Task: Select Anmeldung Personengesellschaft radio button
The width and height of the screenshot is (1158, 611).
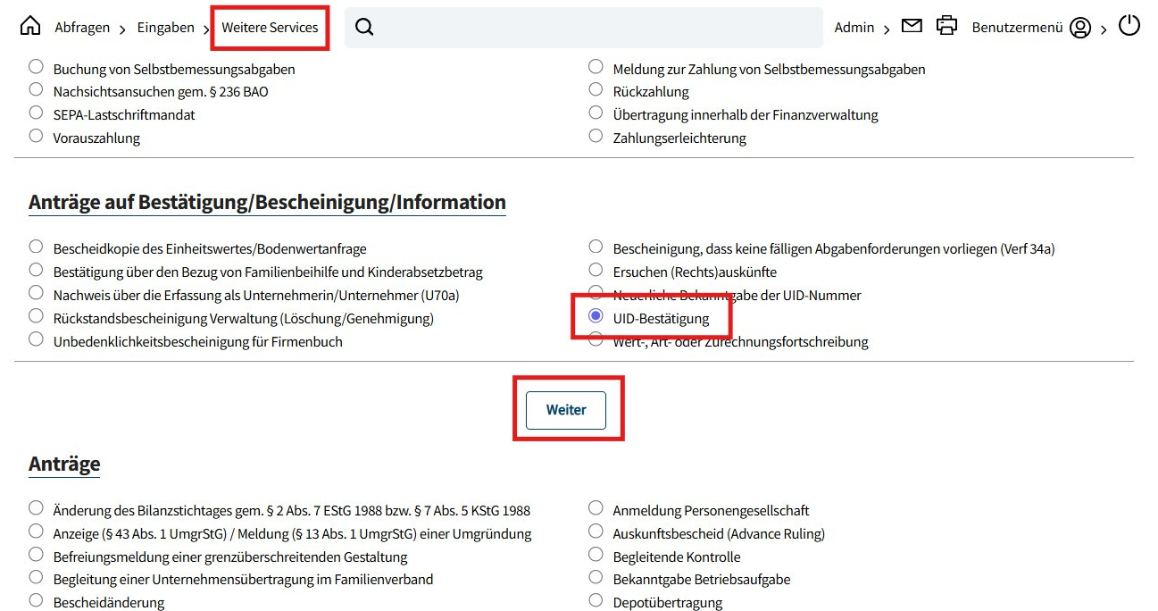Action: (x=596, y=509)
